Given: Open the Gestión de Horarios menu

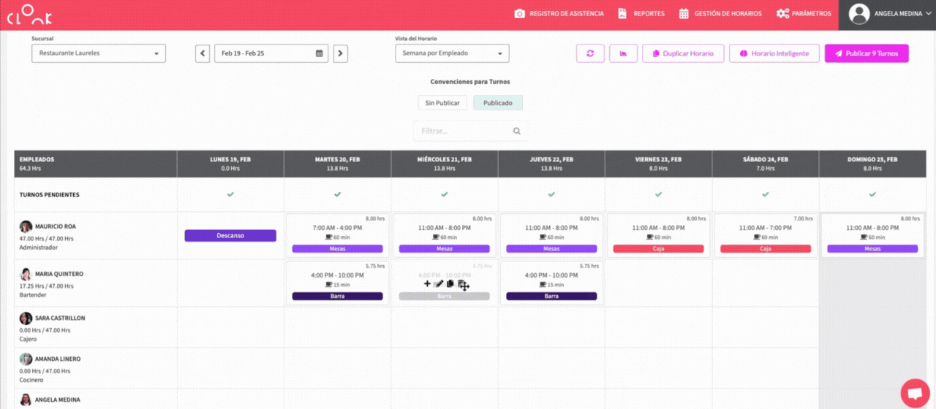Looking at the screenshot, I should (720, 14).
